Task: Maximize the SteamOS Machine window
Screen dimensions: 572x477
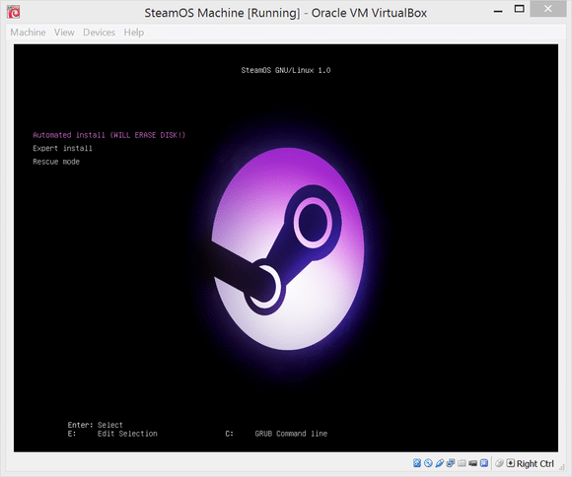Action: (519, 10)
